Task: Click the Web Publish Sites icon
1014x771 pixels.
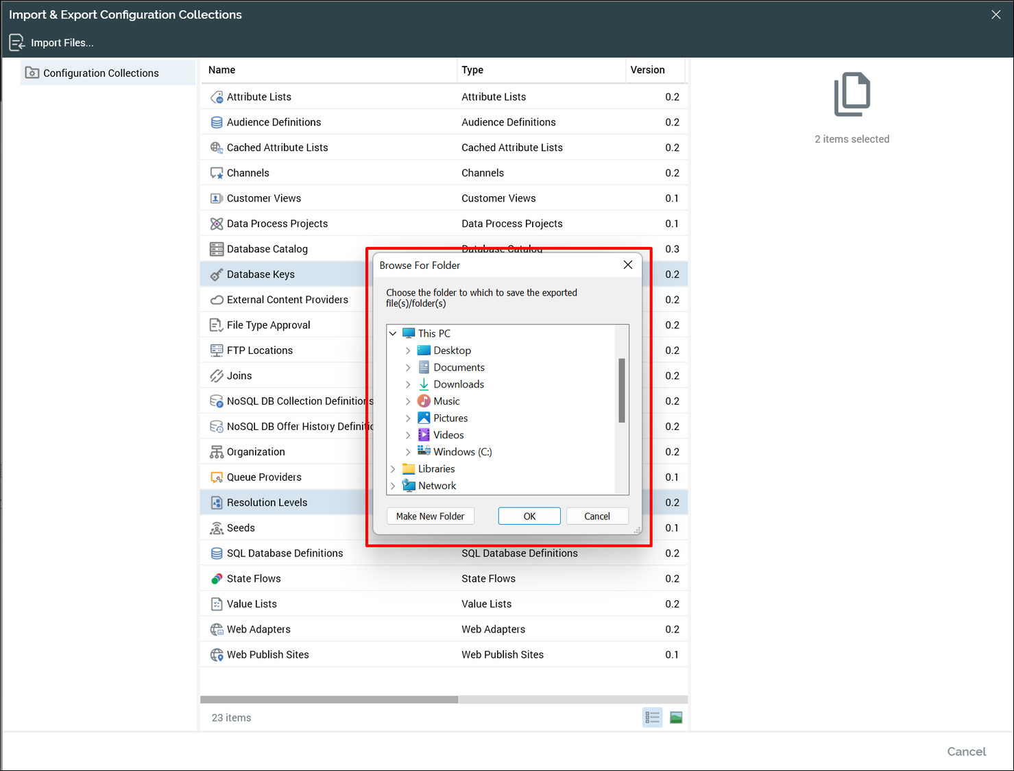Action: coord(217,655)
